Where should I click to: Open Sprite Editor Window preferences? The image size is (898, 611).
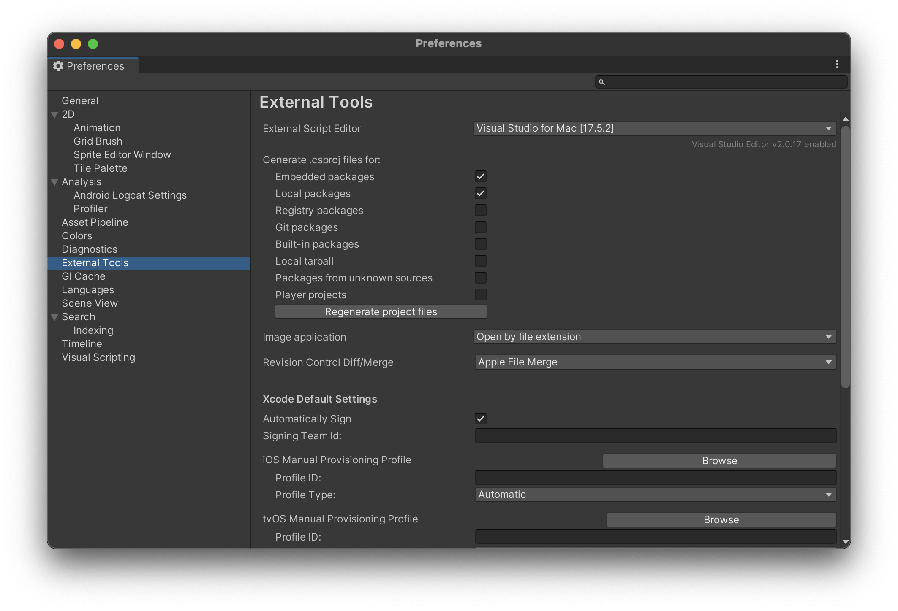(x=122, y=155)
